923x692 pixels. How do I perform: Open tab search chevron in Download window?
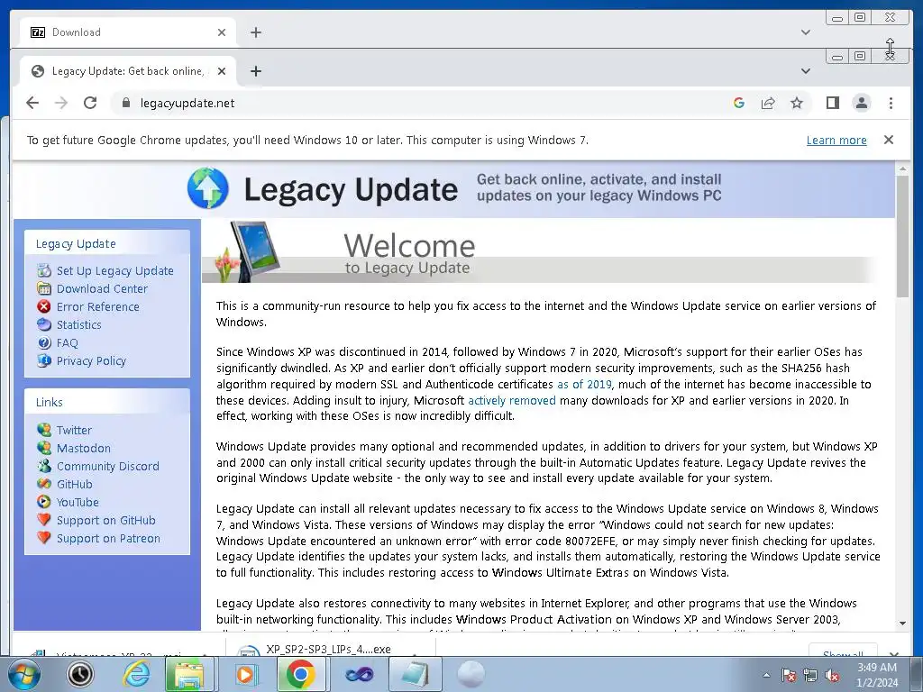click(806, 32)
